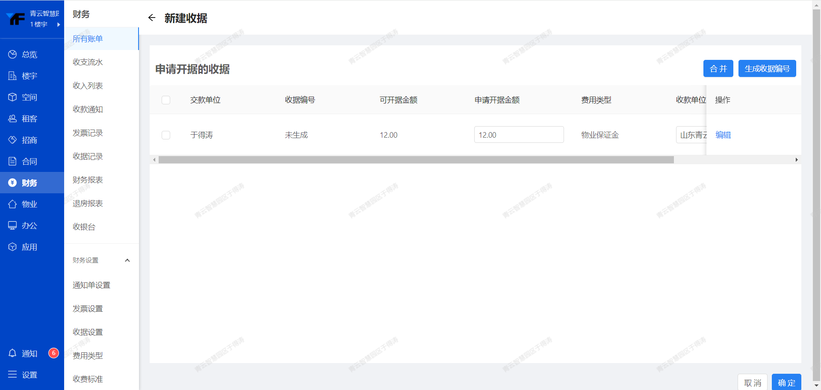This screenshot has height=390, width=821.
Task: Expand the 1楼宇 building switcher arrow
Action: (59, 24)
